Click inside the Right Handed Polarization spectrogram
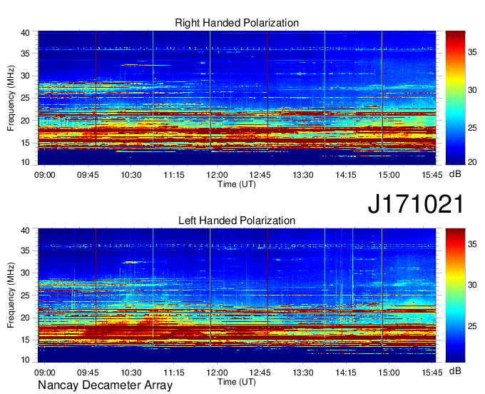Viewport: 485px width, 394px height. coord(237,98)
